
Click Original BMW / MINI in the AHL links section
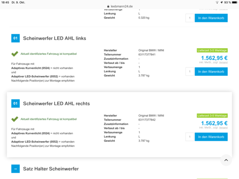151,50
